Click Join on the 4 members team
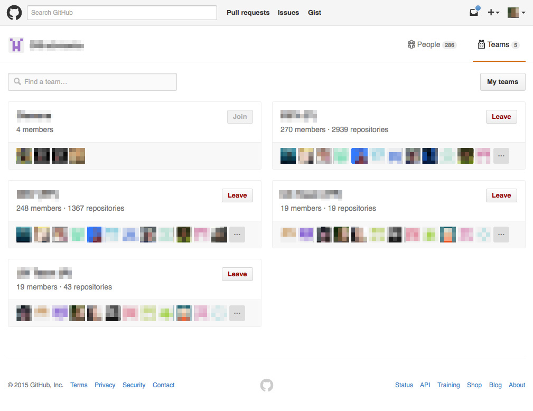 [x=240, y=117]
